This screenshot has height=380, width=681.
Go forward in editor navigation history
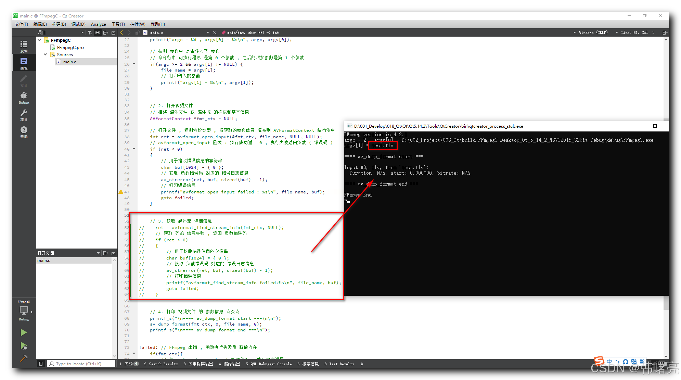tap(129, 33)
